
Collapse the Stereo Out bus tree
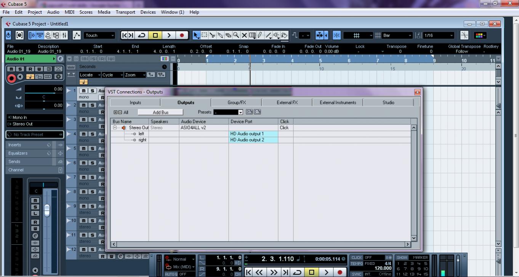(115, 128)
